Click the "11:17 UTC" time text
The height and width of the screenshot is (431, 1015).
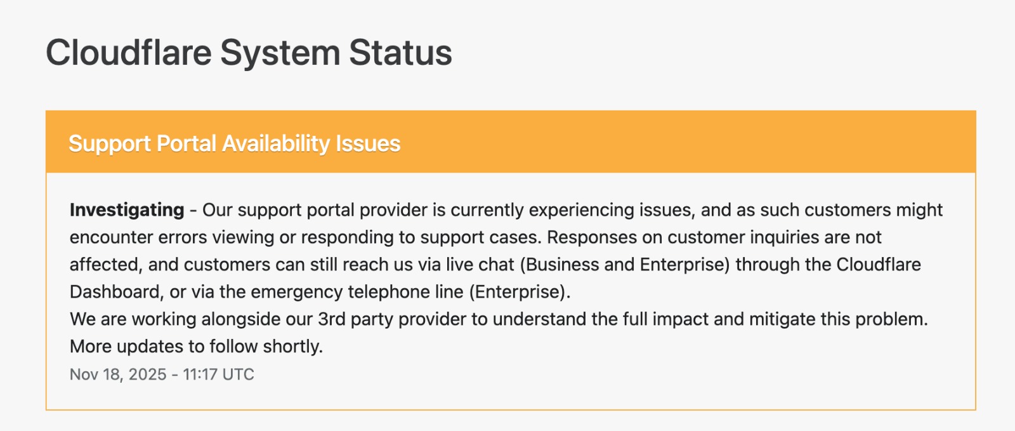click(x=218, y=375)
